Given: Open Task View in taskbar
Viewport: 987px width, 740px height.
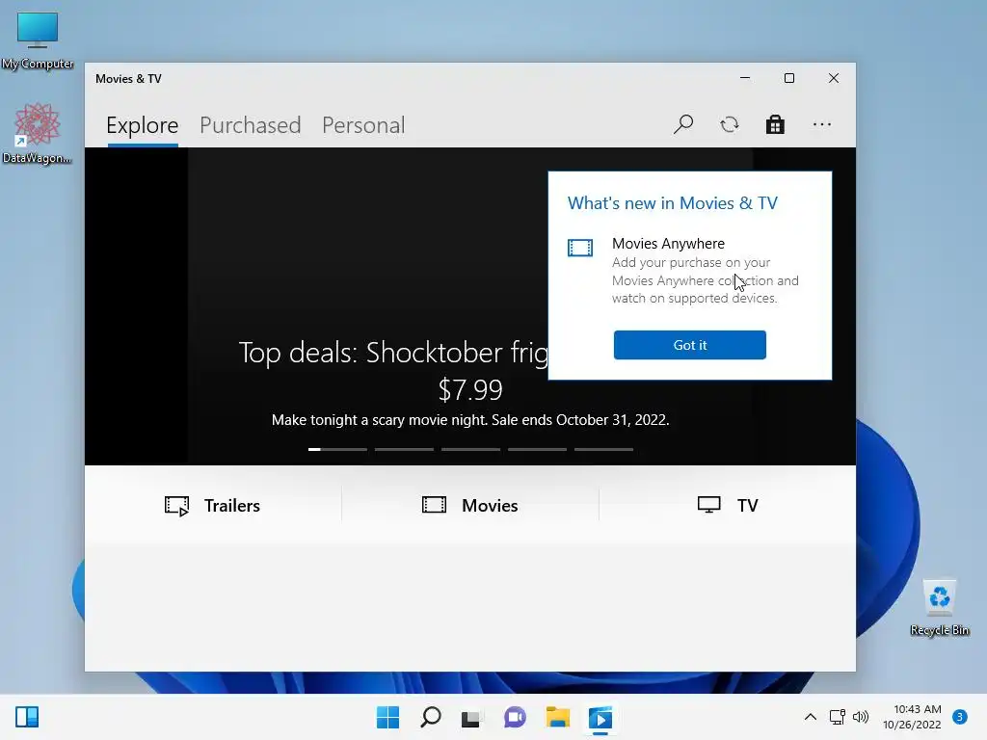Looking at the screenshot, I should click(x=471, y=717).
